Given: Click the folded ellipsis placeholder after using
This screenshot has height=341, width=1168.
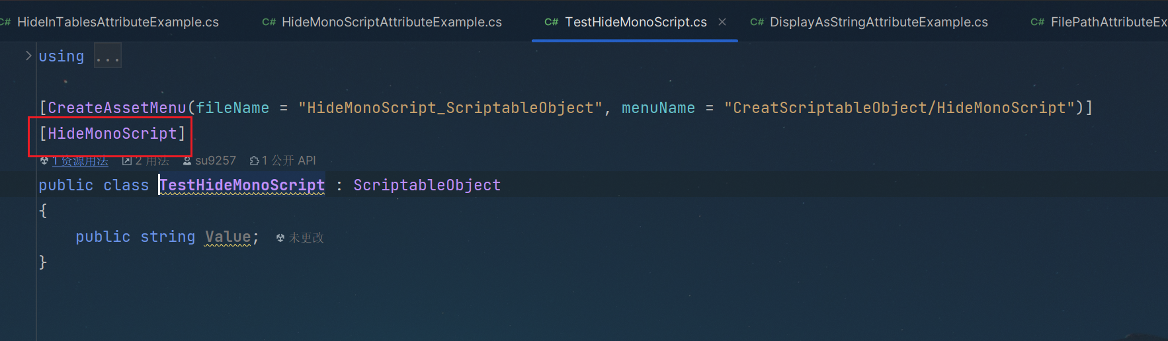Looking at the screenshot, I should tap(107, 57).
